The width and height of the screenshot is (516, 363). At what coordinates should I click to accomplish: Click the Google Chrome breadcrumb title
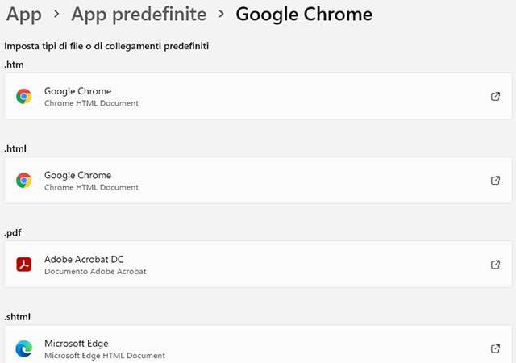304,15
